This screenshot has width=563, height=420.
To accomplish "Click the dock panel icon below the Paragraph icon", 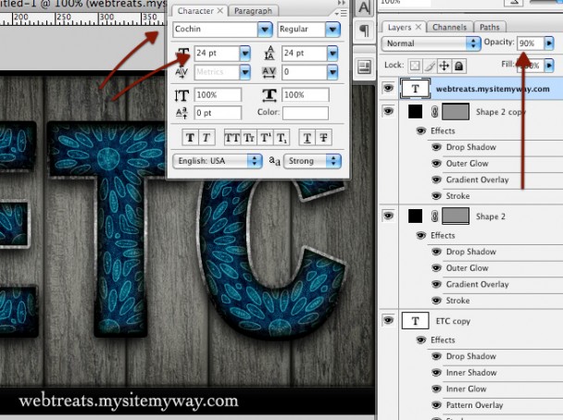I will 364,67.
